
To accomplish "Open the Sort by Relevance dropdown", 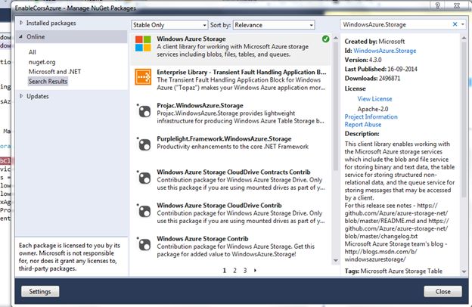I will (274, 25).
